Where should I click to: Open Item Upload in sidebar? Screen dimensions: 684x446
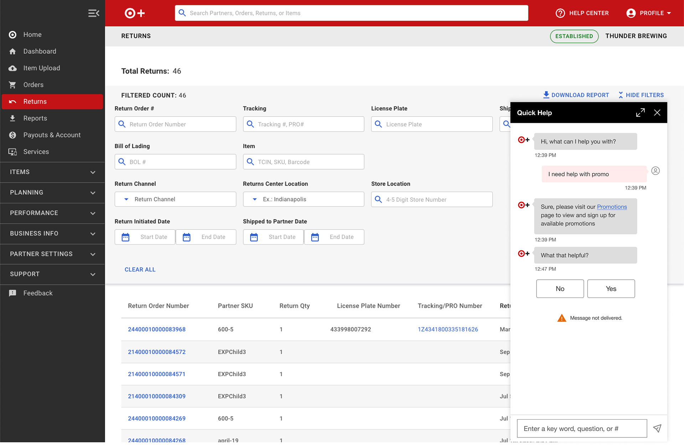(42, 68)
